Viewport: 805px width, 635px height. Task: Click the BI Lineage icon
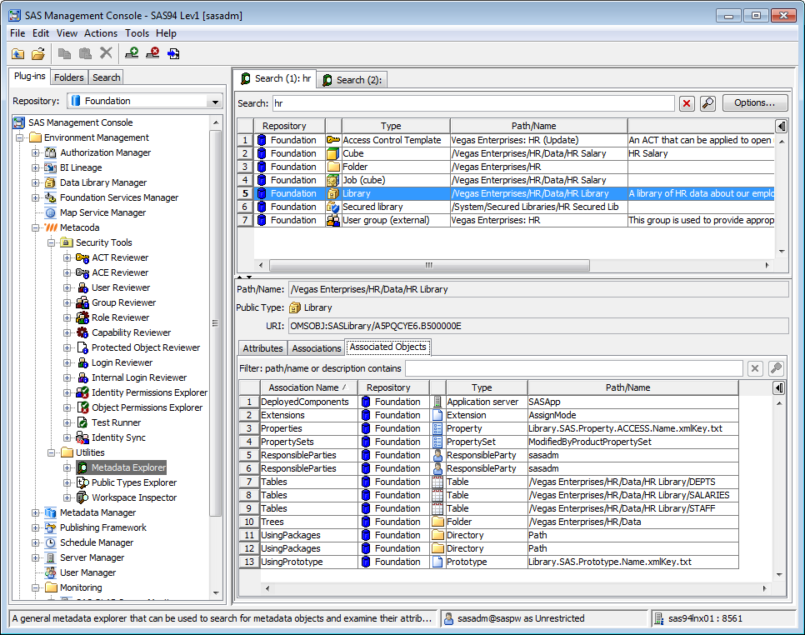click(50, 167)
